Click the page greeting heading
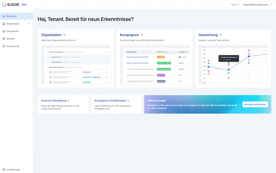 pyautogui.click(x=85, y=19)
